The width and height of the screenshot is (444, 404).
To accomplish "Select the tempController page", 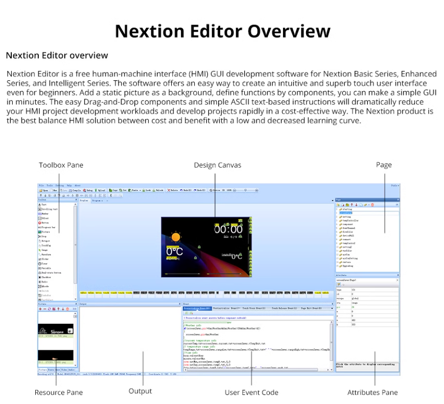I will [350, 220].
